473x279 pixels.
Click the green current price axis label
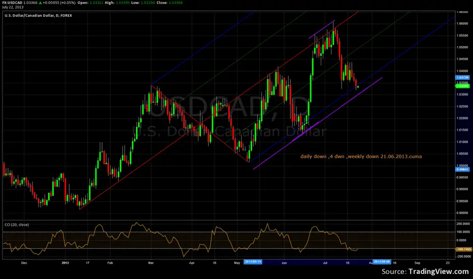[x=462, y=86]
